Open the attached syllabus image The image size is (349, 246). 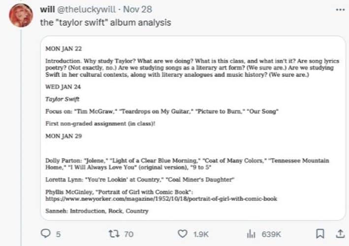tap(193, 128)
